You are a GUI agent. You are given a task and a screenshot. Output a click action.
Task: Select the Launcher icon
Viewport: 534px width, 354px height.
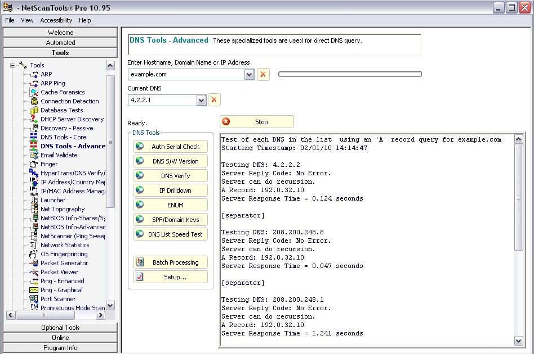coord(34,200)
